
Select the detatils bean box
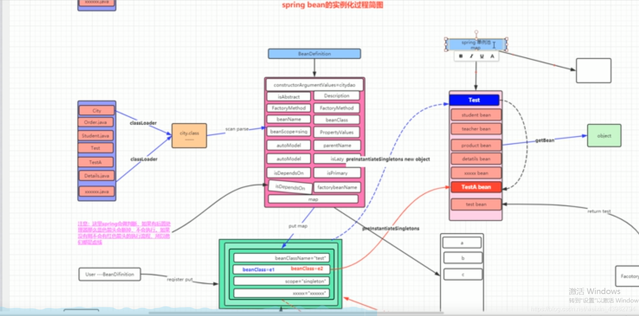point(476,159)
